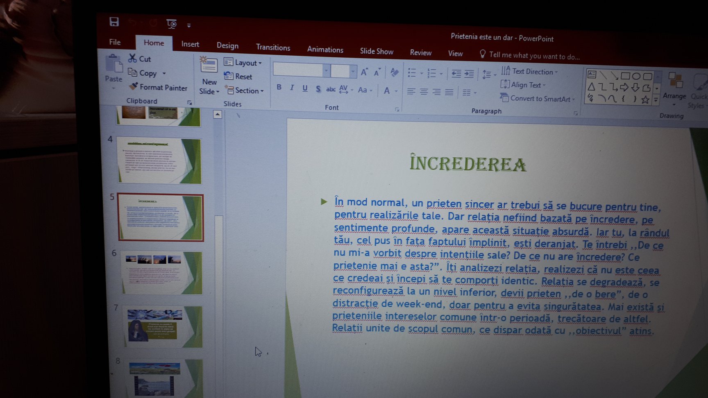The width and height of the screenshot is (708, 398).
Task: Select slide 4 thumbnail
Action: 159,161
